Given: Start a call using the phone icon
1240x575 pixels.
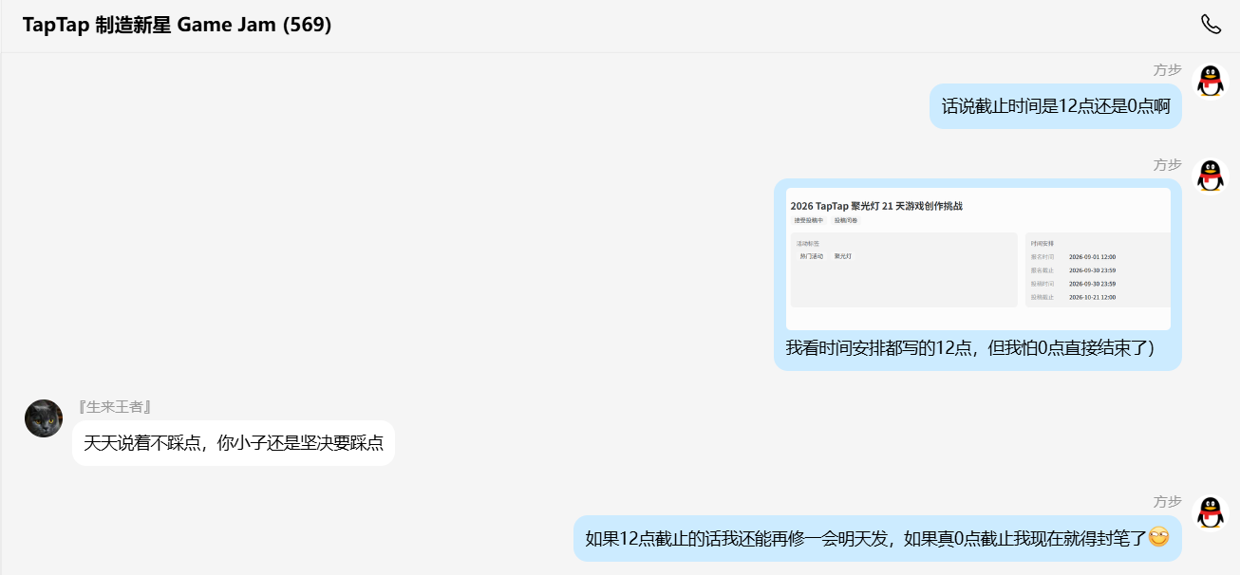Looking at the screenshot, I should (x=1211, y=25).
